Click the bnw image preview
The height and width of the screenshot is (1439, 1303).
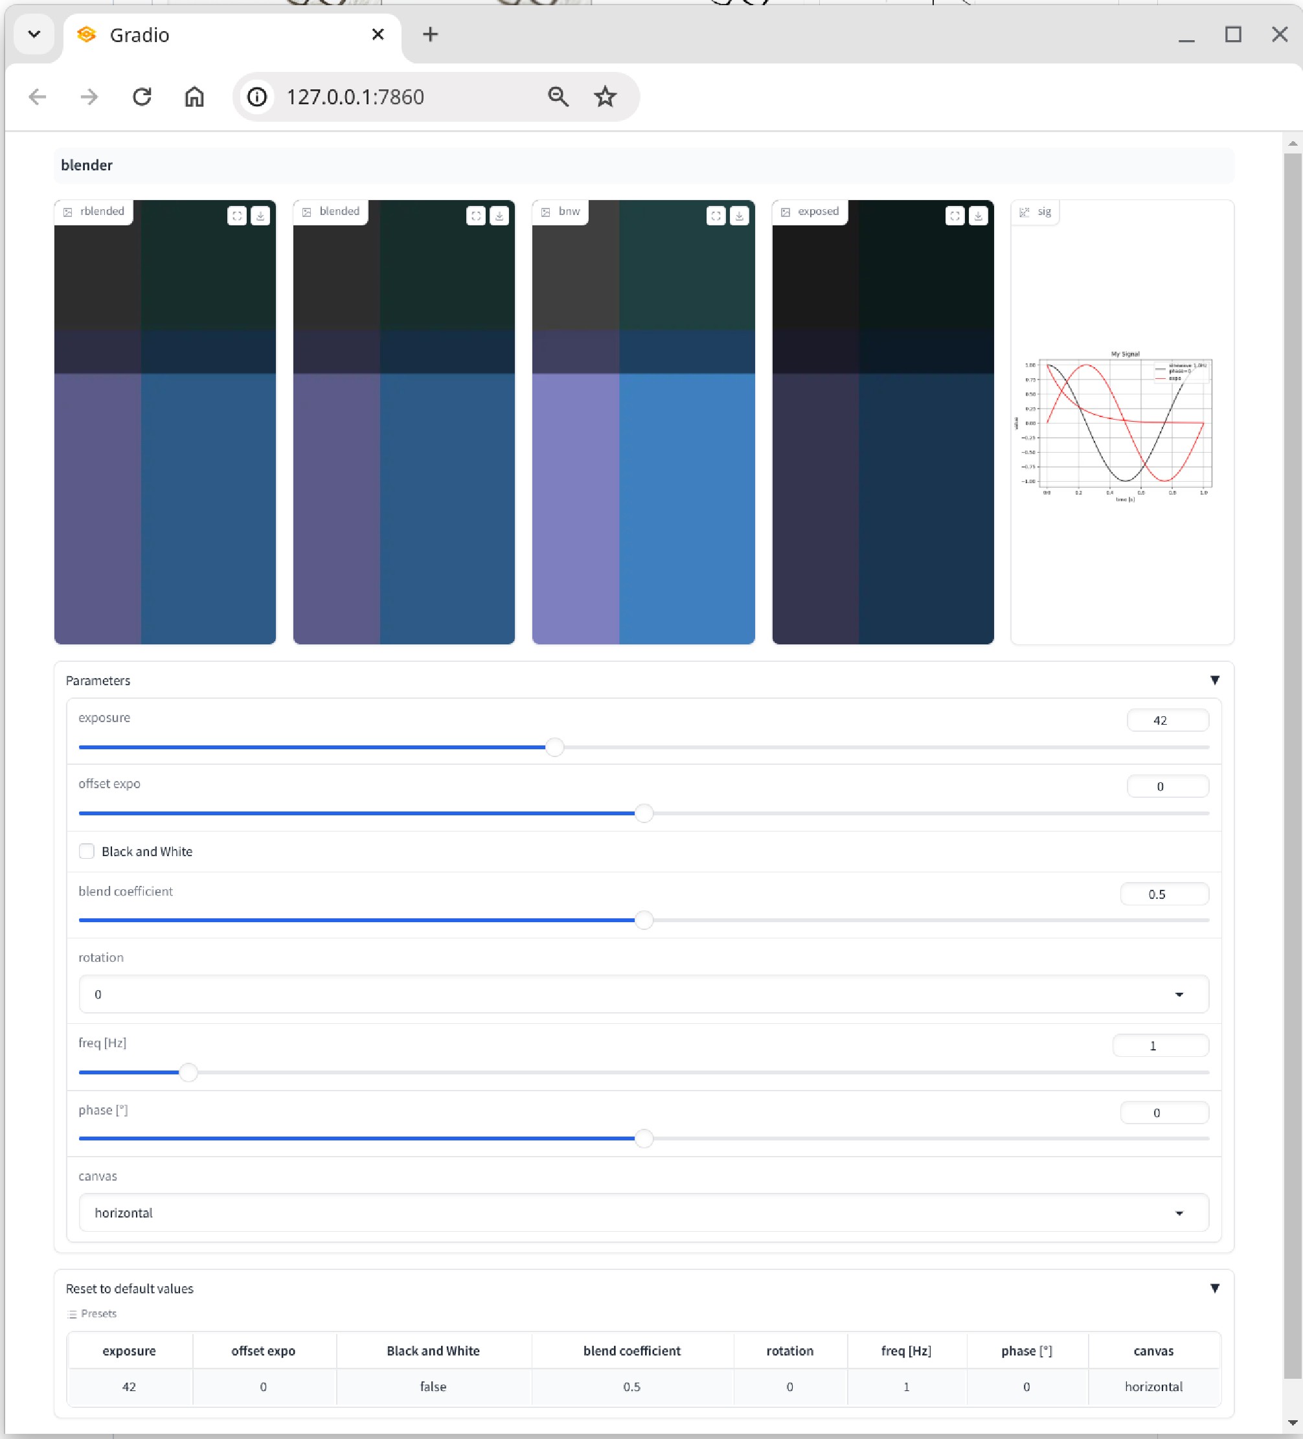(x=643, y=422)
